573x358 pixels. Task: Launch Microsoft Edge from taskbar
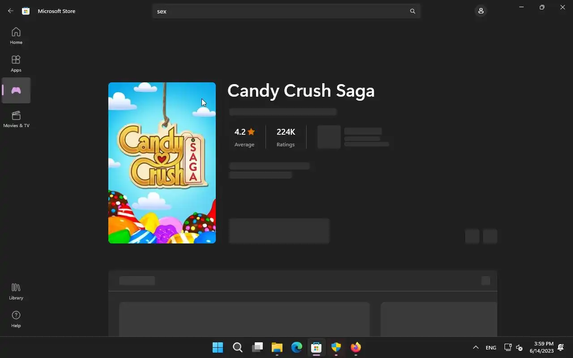click(297, 347)
